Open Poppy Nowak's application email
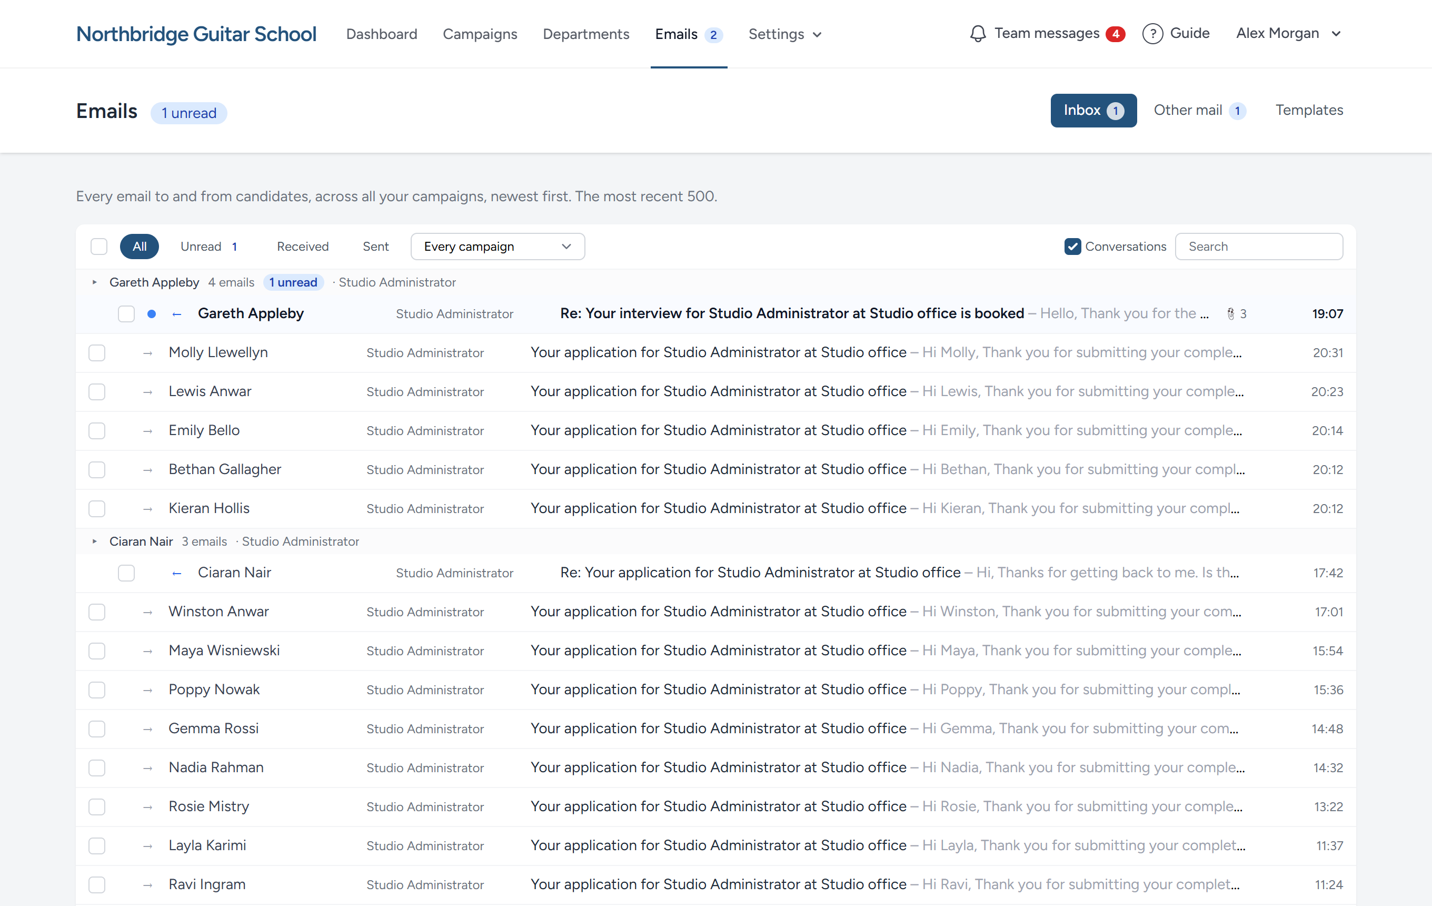1432x906 pixels. point(715,690)
